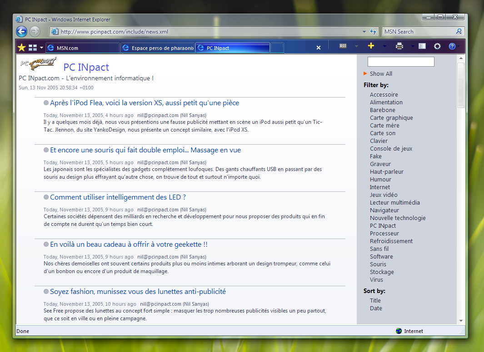Click the Back navigation arrow
This screenshot has width=484, height=352.
click(x=21, y=31)
